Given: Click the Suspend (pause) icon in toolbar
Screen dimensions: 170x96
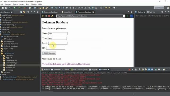Looking at the screenshot, I should (70, 8).
